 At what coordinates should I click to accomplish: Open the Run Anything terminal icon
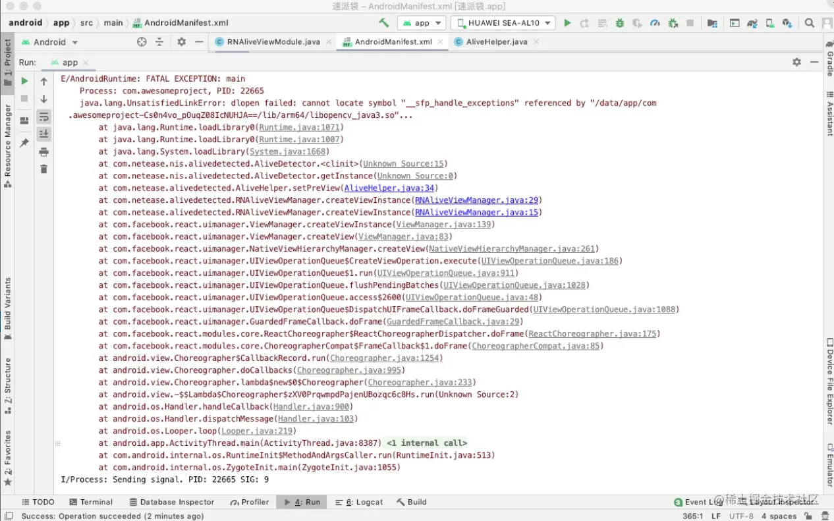point(735,22)
